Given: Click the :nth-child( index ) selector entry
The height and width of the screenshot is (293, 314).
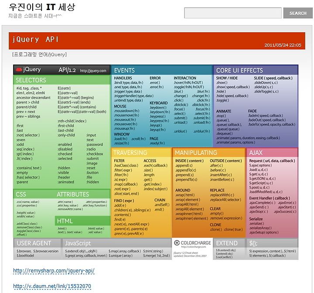Looking at the screenshot, I should point(72,121).
